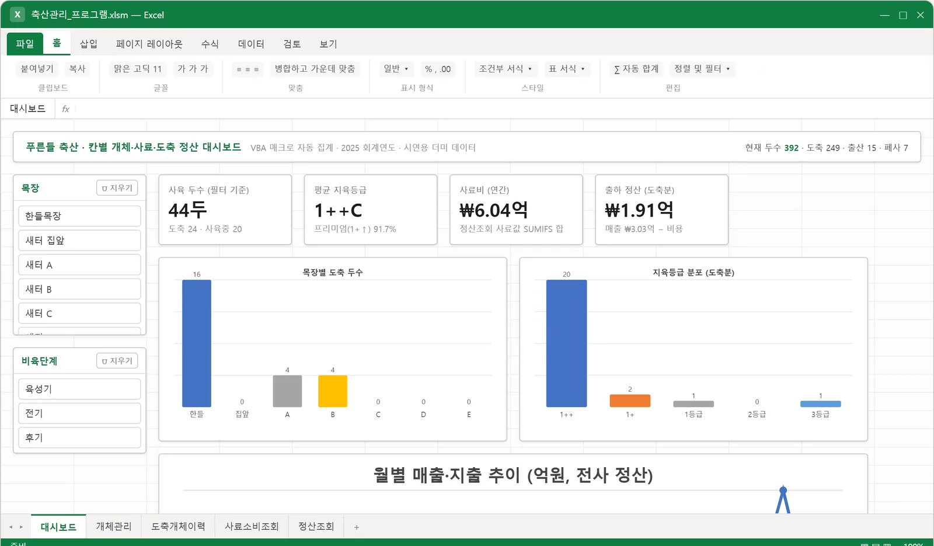The image size is (934, 546).
Task: Open the 표 서식 dropdown
Action: click(x=566, y=69)
